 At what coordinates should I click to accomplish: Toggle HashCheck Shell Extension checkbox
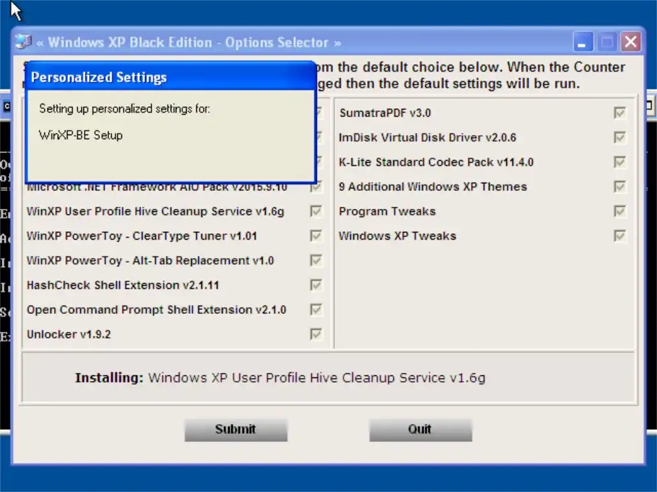(316, 285)
